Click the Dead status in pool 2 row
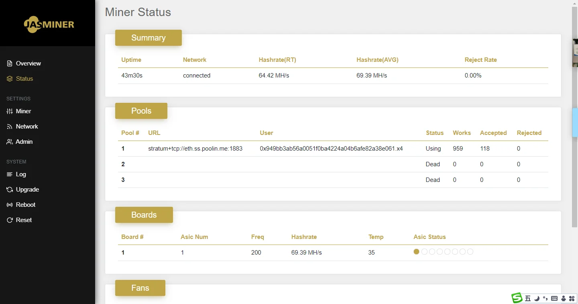 point(433,164)
